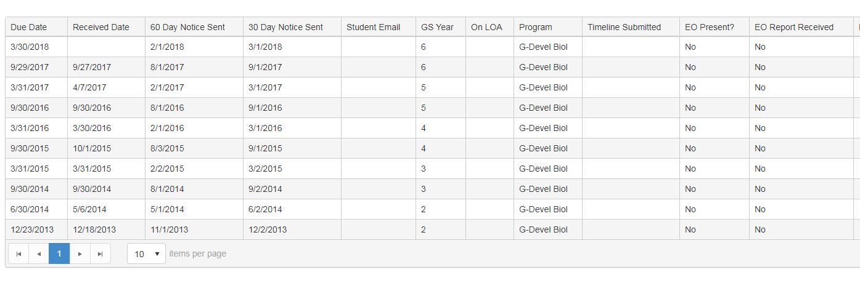The width and height of the screenshot is (860, 283).
Task: Select page 1 in the pager
Action: [59, 253]
